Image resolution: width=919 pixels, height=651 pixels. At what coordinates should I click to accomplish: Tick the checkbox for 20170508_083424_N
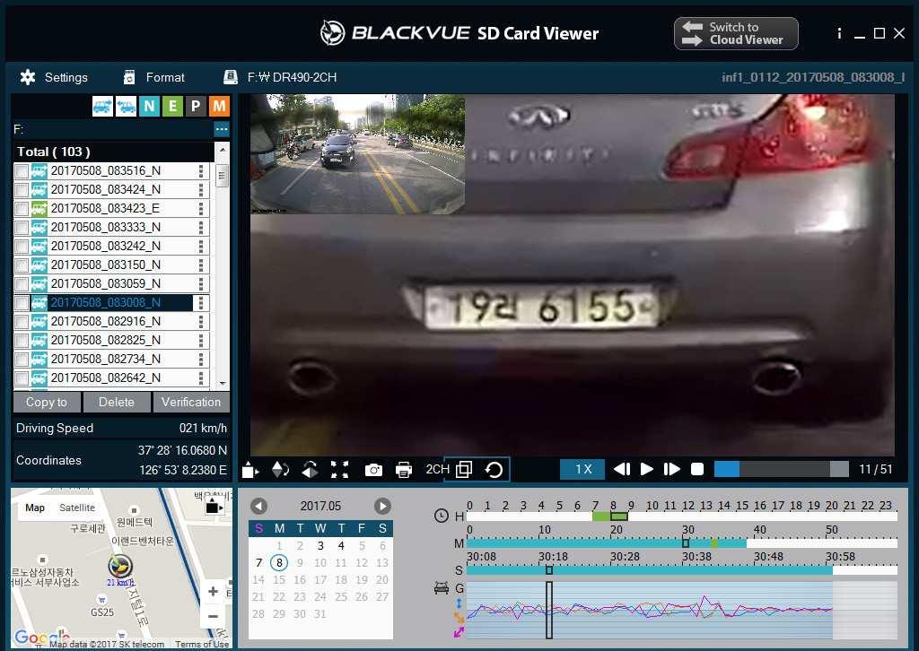pos(22,190)
